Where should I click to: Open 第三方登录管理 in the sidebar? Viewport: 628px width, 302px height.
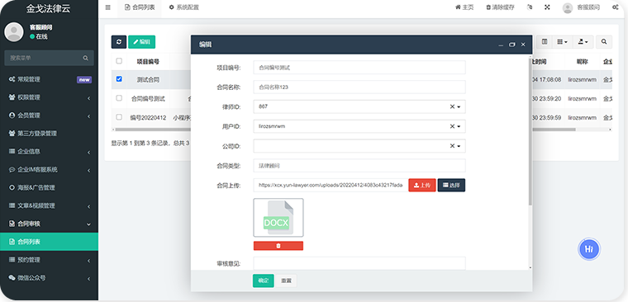pyautogui.click(x=49, y=134)
